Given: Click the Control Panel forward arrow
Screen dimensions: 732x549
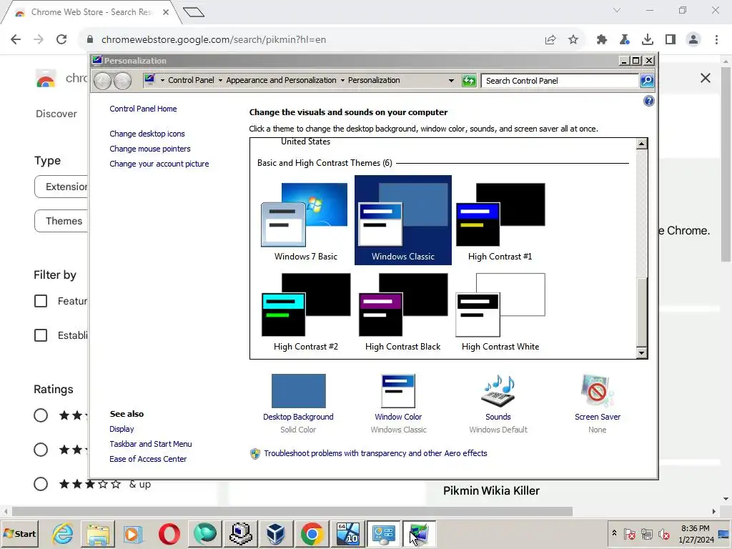Looking at the screenshot, I should 122,81.
